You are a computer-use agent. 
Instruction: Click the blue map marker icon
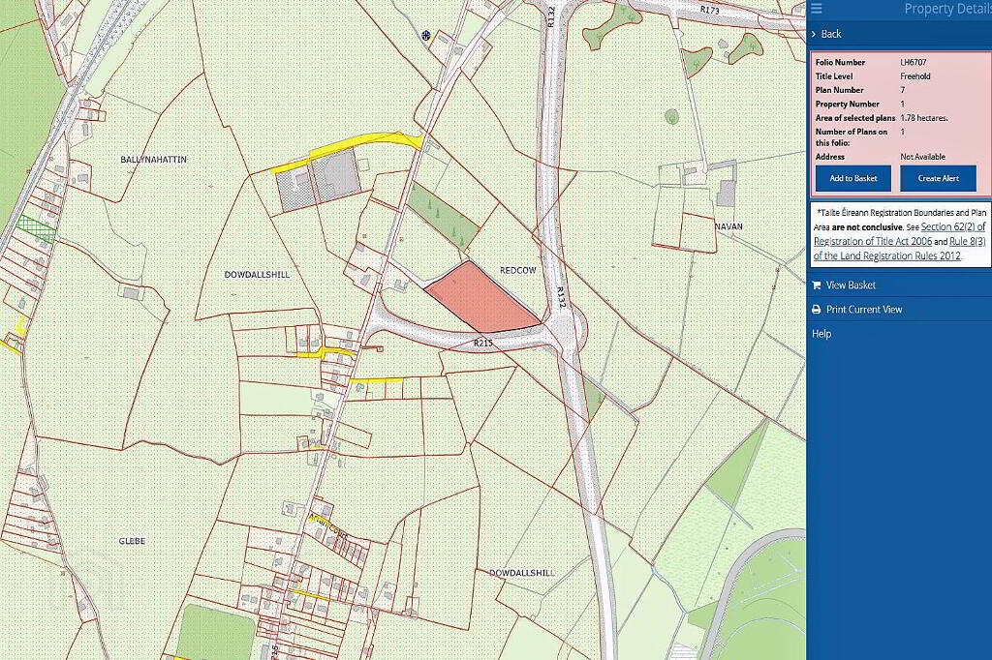(x=426, y=36)
